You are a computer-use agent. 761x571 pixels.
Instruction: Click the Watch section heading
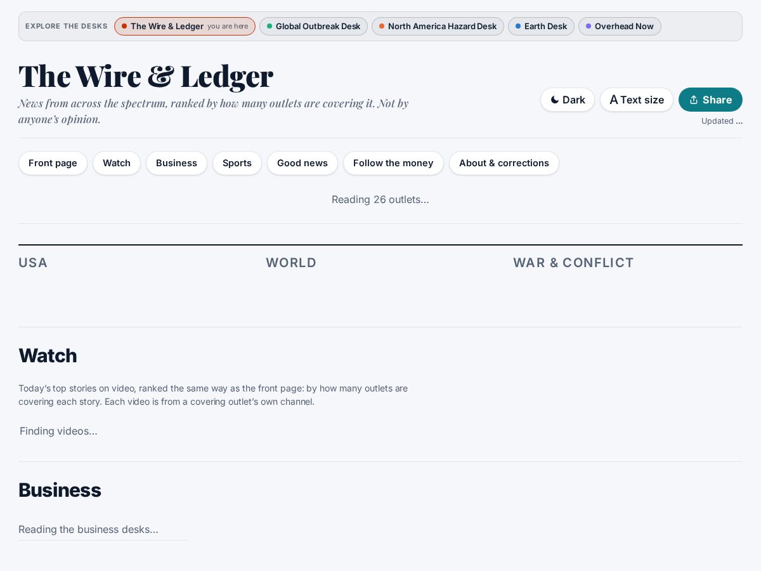48,355
